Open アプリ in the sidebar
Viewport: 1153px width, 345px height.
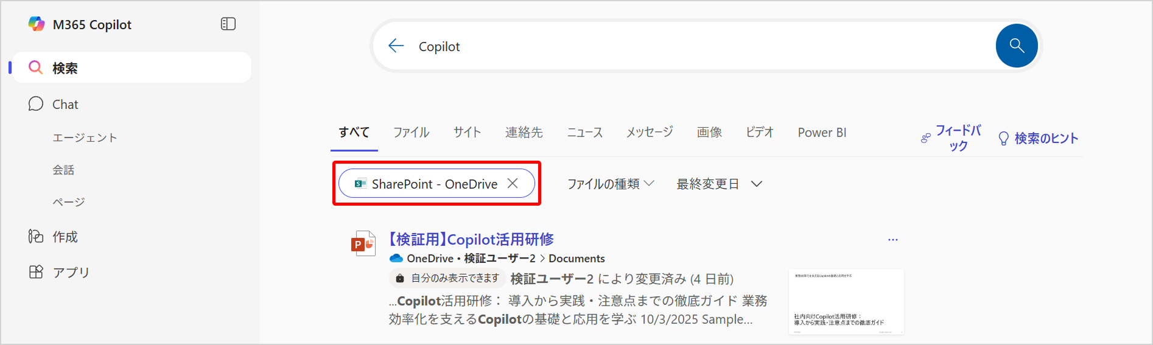coord(71,272)
